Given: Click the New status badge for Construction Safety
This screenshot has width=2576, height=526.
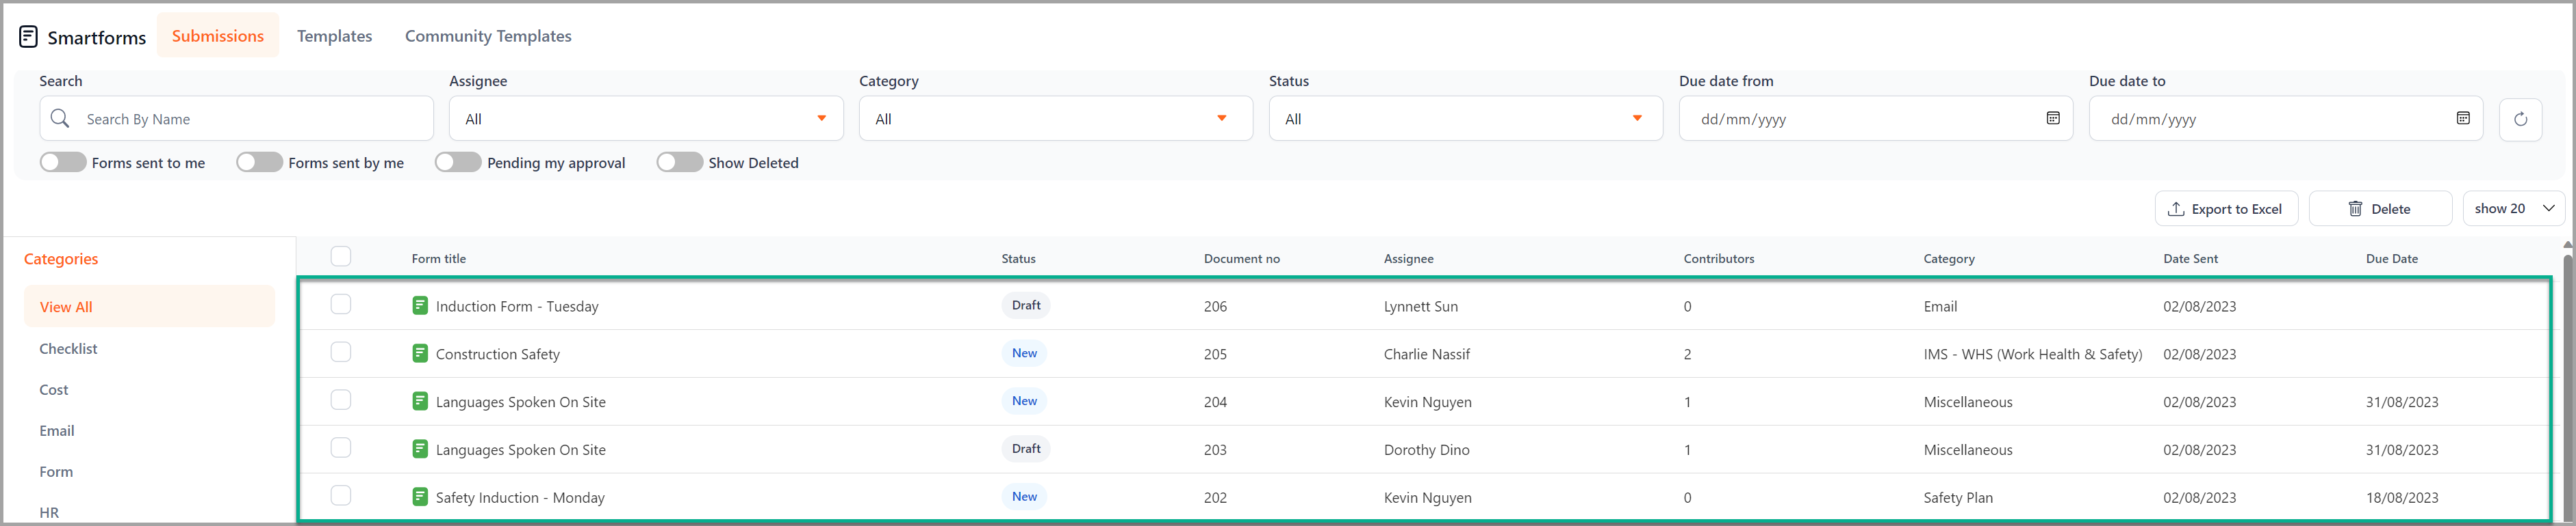Looking at the screenshot, I should tap(1024, 353).
